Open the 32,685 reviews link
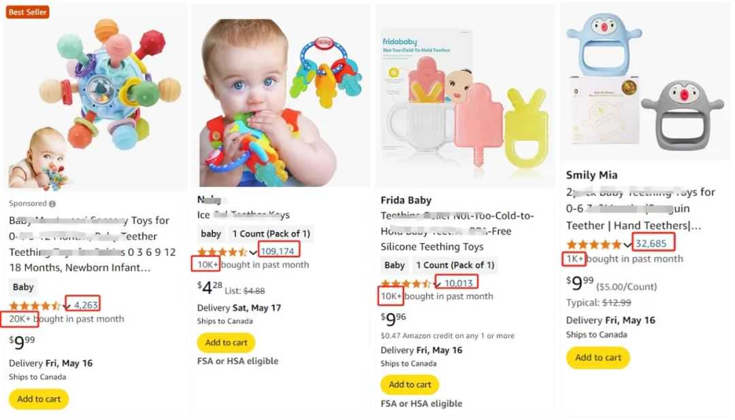The image size is (735, 420). click(654, 243)
